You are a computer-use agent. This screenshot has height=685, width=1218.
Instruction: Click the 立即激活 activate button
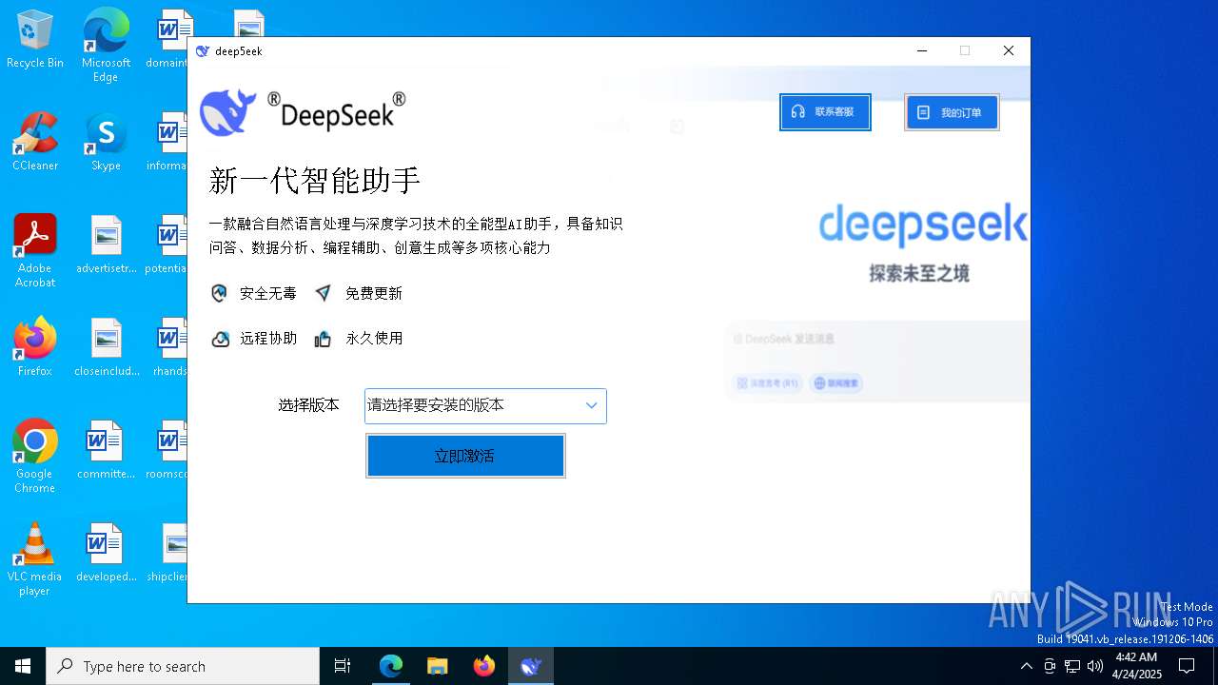tap(465, 456)
